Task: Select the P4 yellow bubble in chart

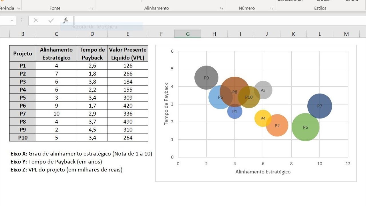Action: click(x=263, y=118)
